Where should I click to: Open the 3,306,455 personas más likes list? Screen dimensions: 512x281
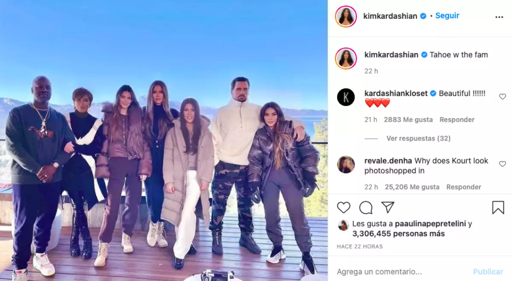click(x=399, y=234)
